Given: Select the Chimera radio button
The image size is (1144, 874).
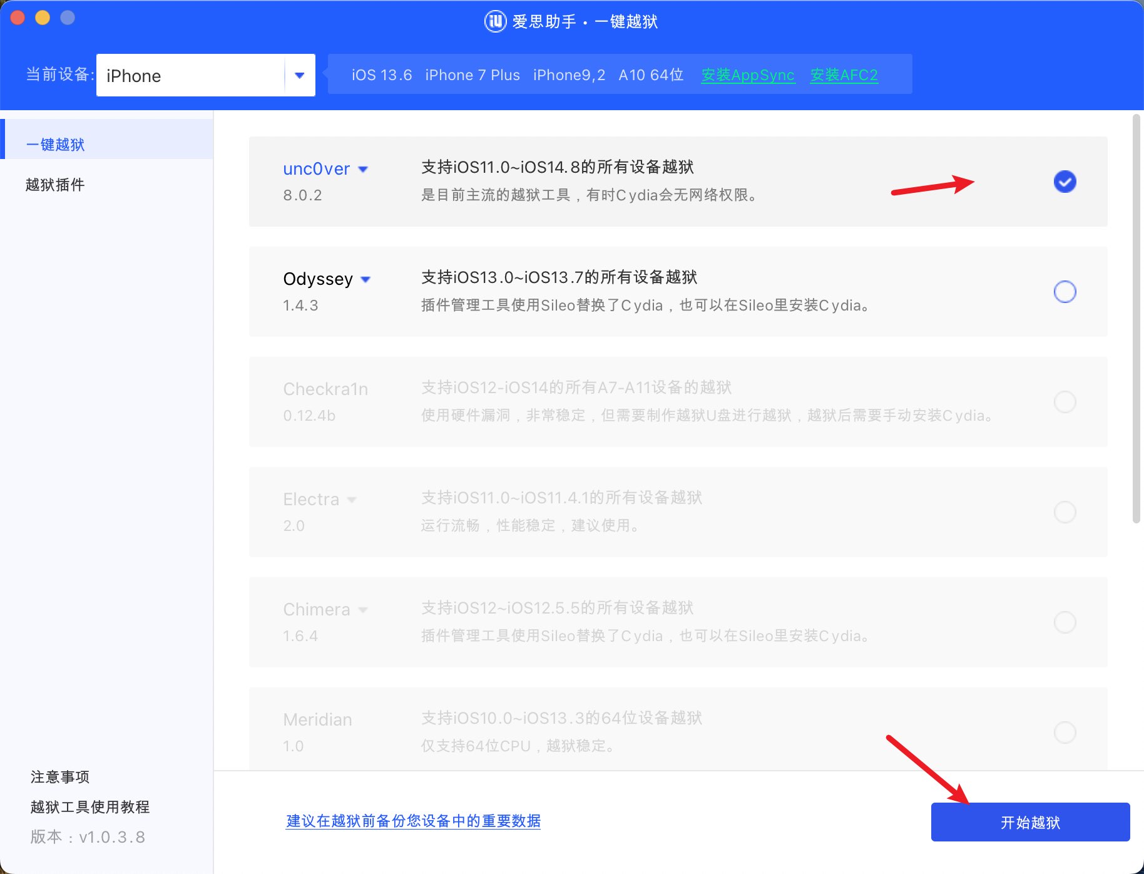Looking at the screenshot, I should click(1065, 622).
